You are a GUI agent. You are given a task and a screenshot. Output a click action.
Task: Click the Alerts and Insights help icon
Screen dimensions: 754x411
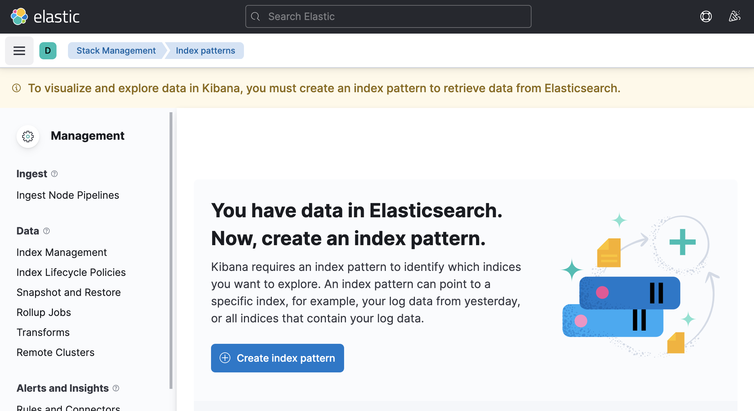116,388
